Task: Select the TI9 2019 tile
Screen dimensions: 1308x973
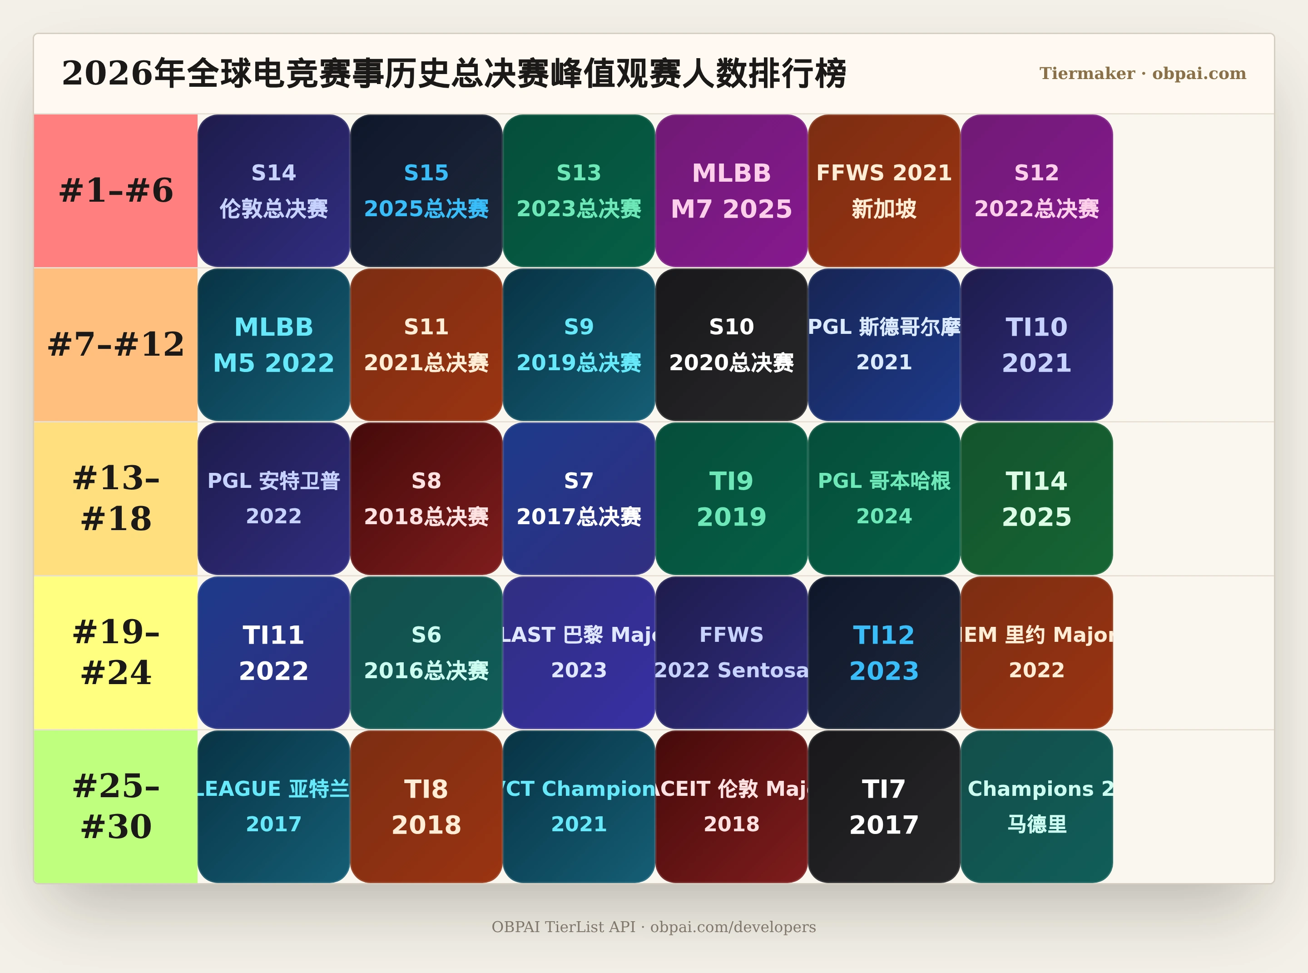Action: [732, 499]
